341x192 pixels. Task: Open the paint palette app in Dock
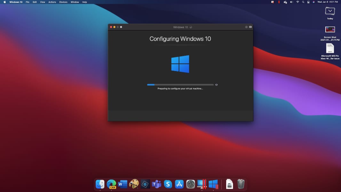coord(134,184)
